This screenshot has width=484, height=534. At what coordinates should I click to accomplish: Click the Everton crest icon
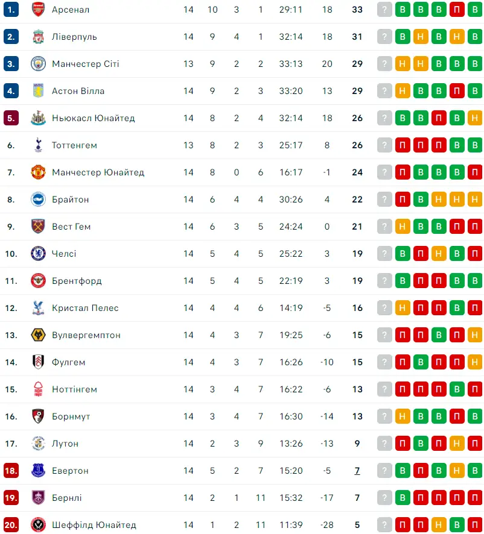coord(38,471)
